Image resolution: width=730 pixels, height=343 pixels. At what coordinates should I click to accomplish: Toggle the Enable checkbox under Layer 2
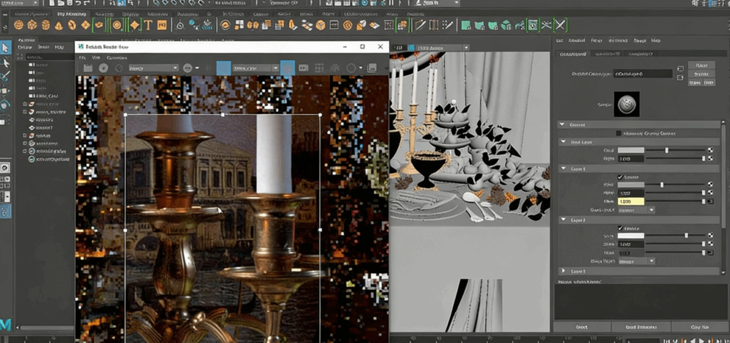point(620,228)
